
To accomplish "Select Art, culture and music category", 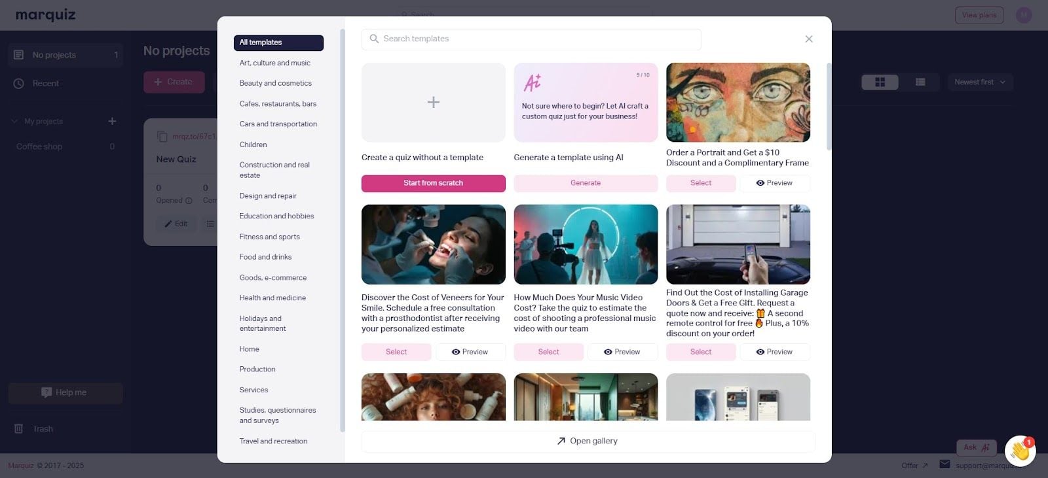I will pos(275,63).
